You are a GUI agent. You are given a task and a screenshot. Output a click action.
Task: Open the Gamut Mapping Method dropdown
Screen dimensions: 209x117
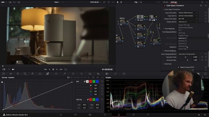click(x=188, y=54)
